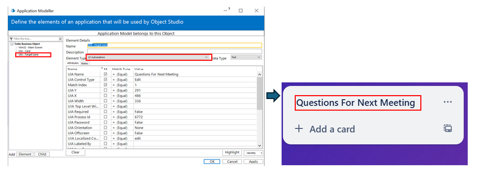
Task: Click the Name input field
Action: tap(175, 45)
